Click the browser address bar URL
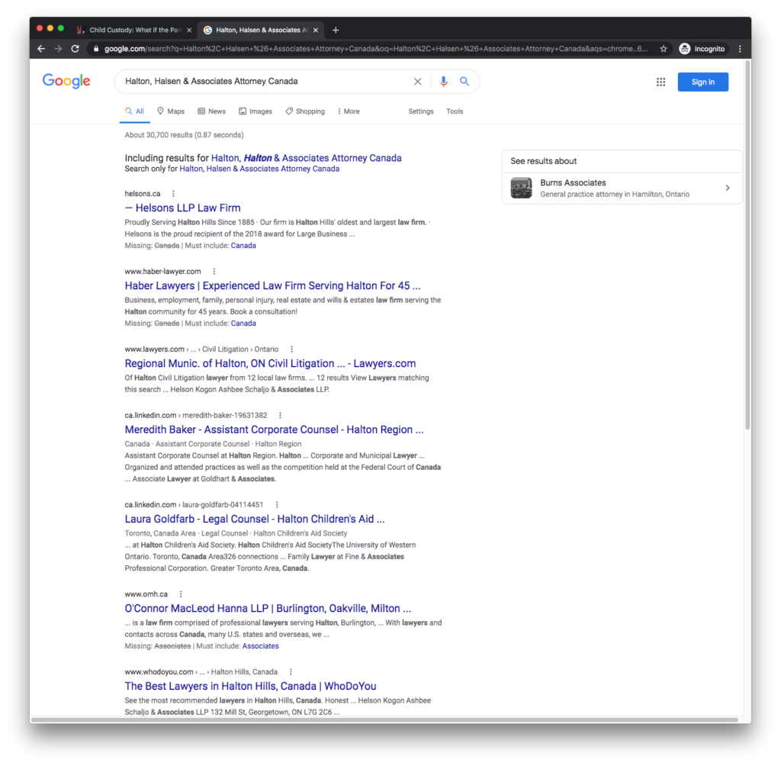This screenshot has height=766, width=781. point(375,49)
